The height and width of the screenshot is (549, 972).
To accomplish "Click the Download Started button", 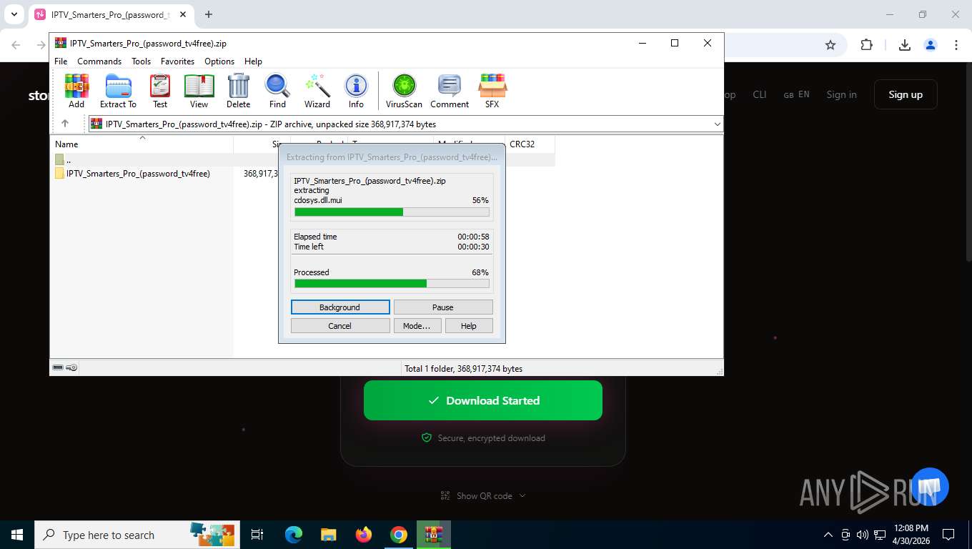I will 483,400.
